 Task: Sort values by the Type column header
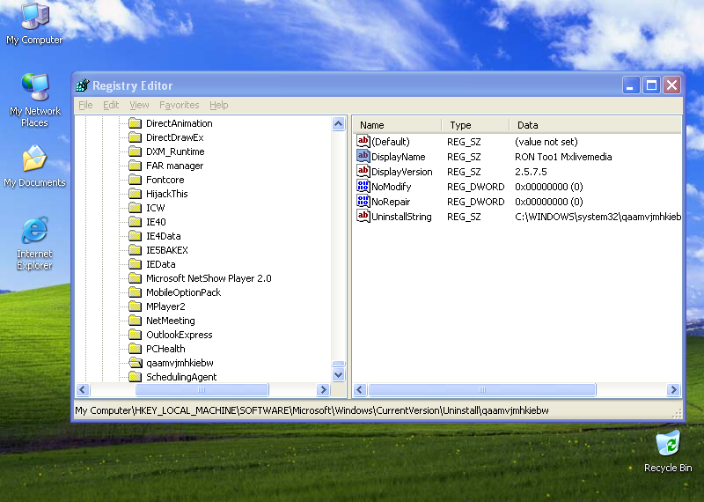coord(476,125)
